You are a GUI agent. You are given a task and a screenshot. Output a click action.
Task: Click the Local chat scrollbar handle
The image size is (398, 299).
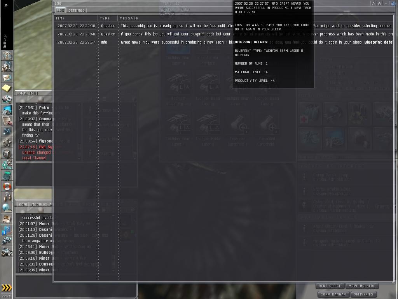point(79,151)
